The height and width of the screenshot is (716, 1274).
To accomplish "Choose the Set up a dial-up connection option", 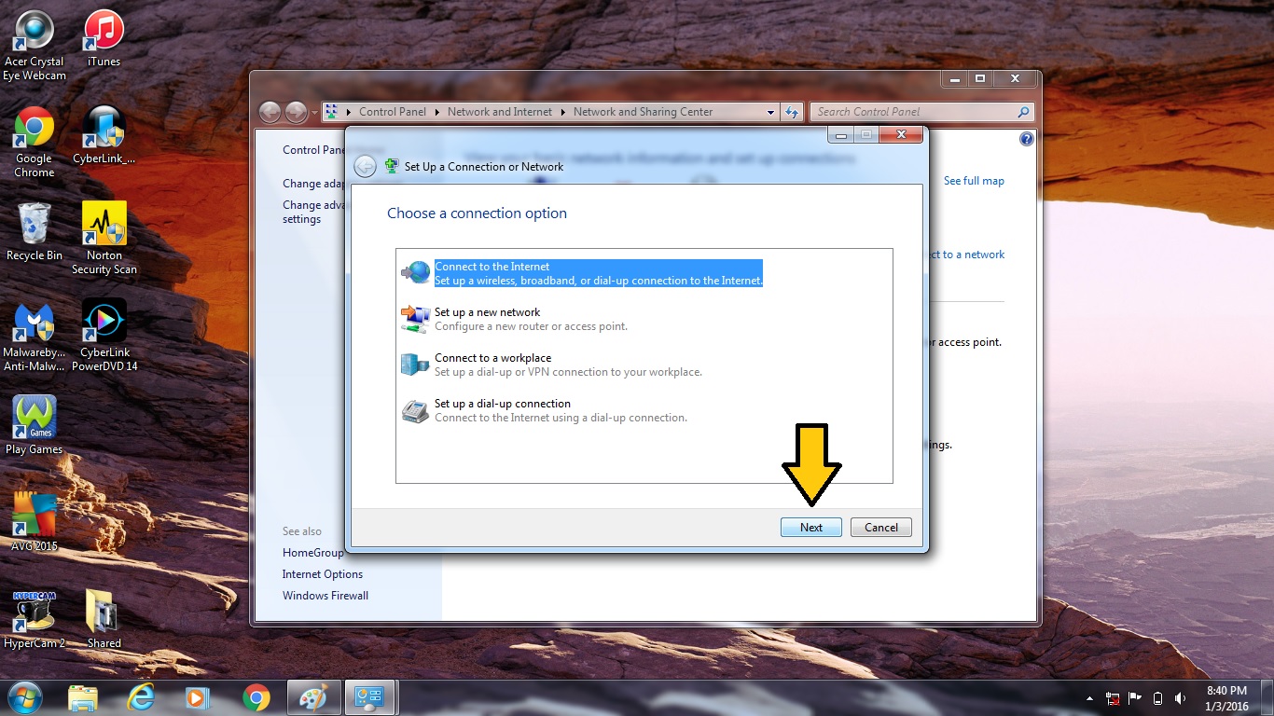I will coord(644,410).
